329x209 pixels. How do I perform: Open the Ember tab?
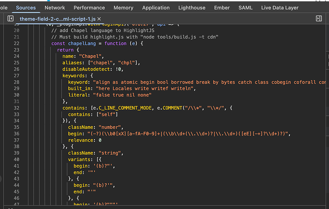tap(222, 8)
